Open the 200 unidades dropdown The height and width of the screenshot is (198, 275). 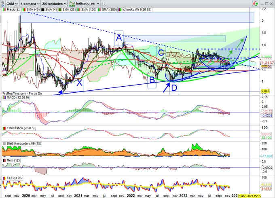point(54,4)
